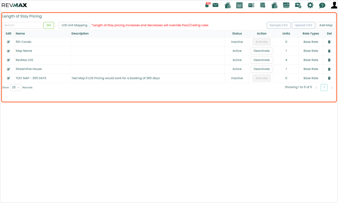Deactivate the Map Name map
Viewport: 338px width, 203px height.
(262, 51)
